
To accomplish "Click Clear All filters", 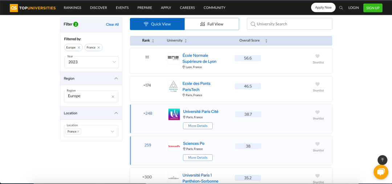I will [x=112, y=25].
